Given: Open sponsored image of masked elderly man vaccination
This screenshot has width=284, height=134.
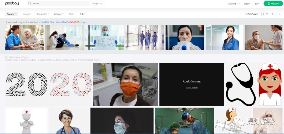Looking at the screenshot, I should coord(263,38).
